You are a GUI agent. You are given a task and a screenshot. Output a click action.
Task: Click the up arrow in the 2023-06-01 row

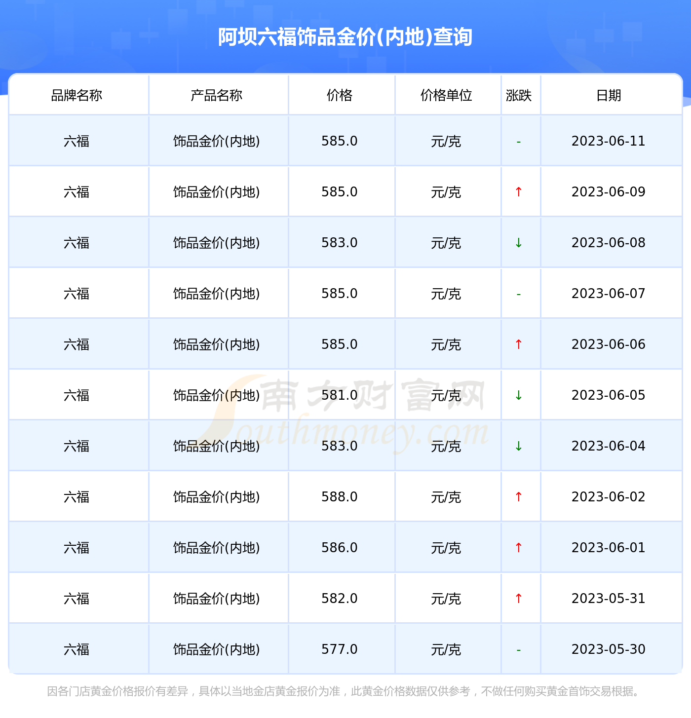coord(519,548)
